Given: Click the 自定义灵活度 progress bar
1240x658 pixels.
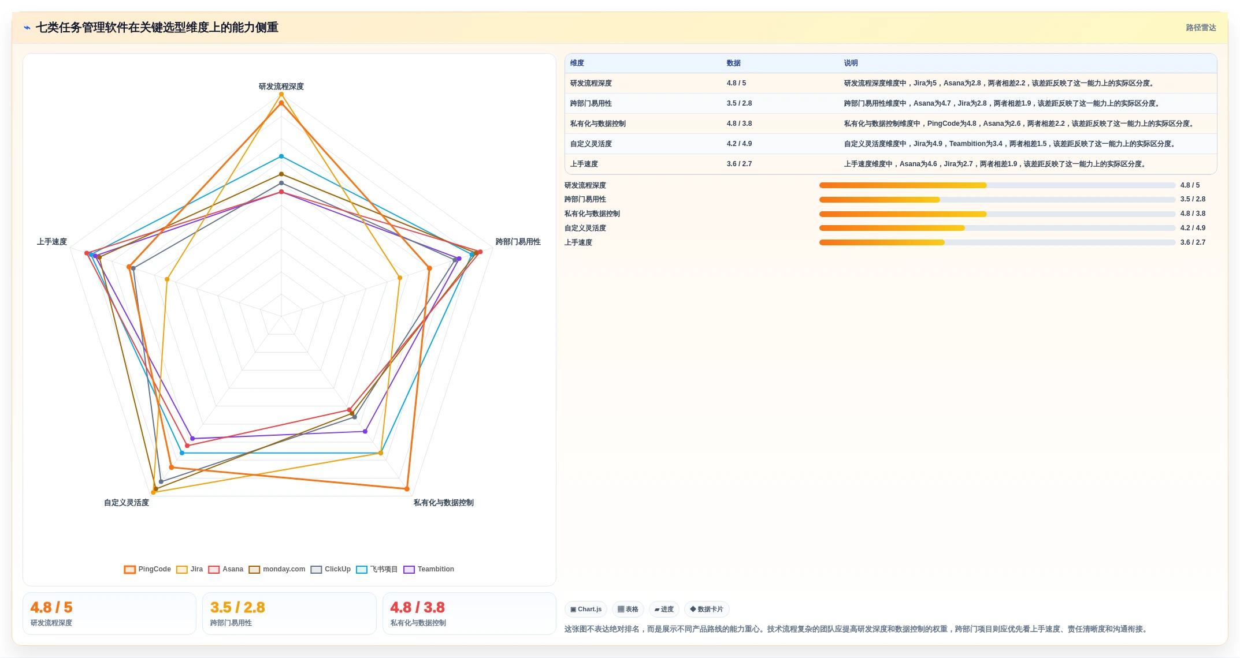Looking at the screenshot, I should (x=997, y=228).
